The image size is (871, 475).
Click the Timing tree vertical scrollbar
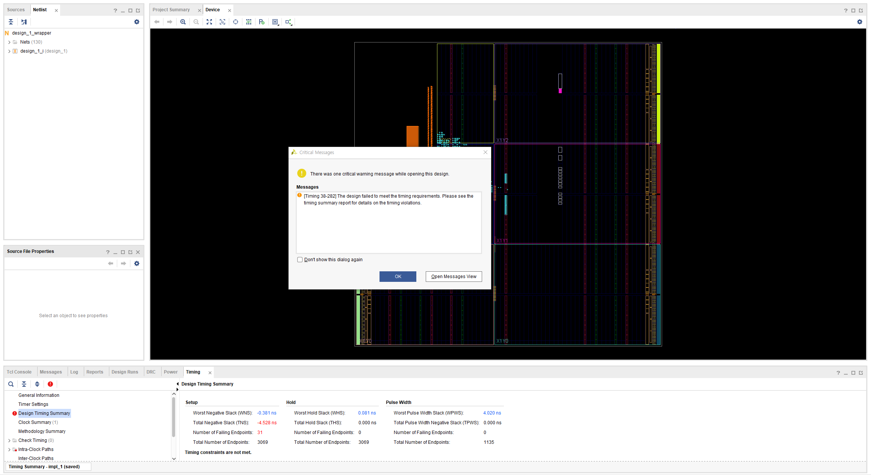(x=174, y=417)
